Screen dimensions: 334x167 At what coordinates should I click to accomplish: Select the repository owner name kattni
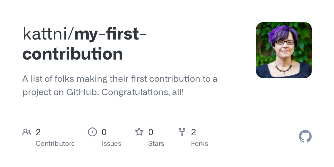coord(47,34)
